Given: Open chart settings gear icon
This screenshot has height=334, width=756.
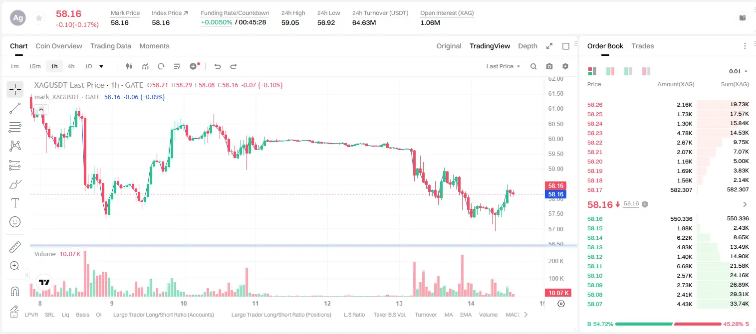Looking at the screenshot, I should tap(565, 66).
